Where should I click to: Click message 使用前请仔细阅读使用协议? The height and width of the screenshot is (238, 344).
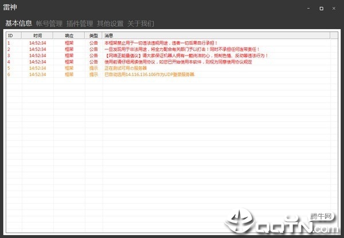(178, 62)
